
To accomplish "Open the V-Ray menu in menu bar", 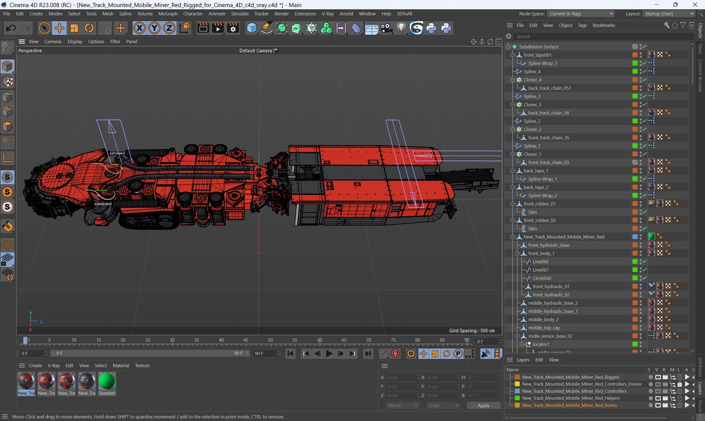I will pos(327,14).
